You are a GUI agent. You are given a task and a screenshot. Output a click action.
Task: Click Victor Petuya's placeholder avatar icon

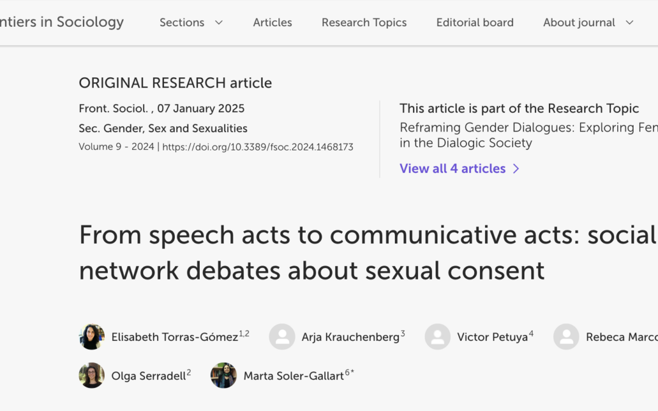coord(437,337)
